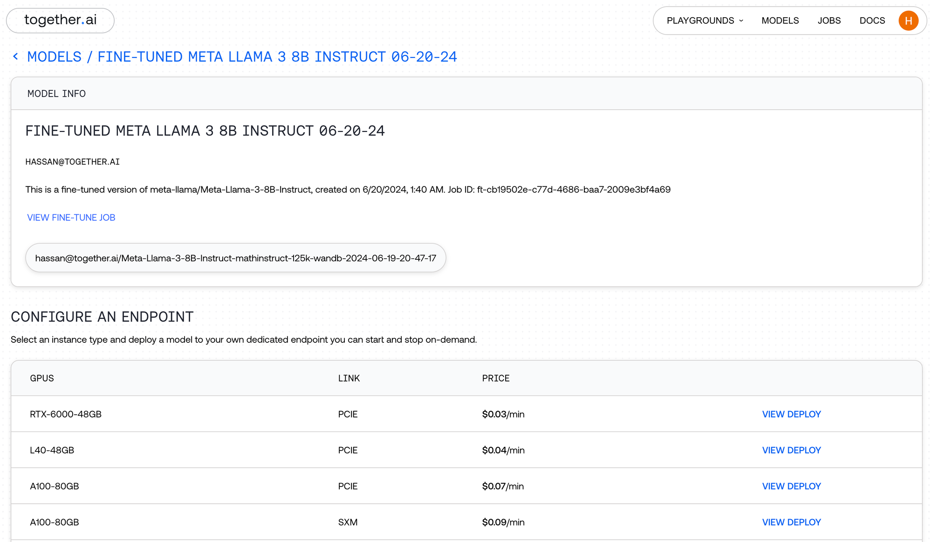Click the $0.09/min price cell
Screen dimensions: 932x542
click(503, 522)
